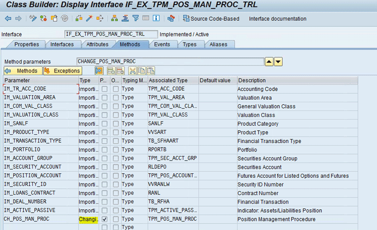Go back to Methods button

pyautogui.click(x=22, y=71)
